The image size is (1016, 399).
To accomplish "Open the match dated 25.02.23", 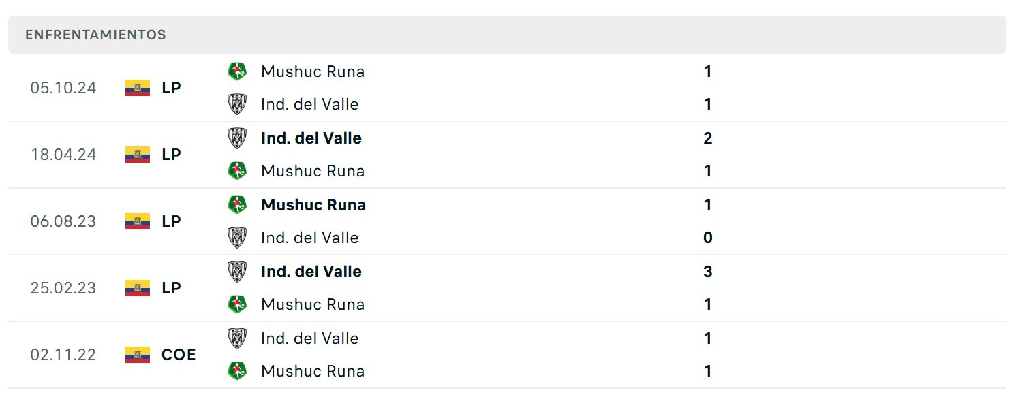I will tap(508, 288).
